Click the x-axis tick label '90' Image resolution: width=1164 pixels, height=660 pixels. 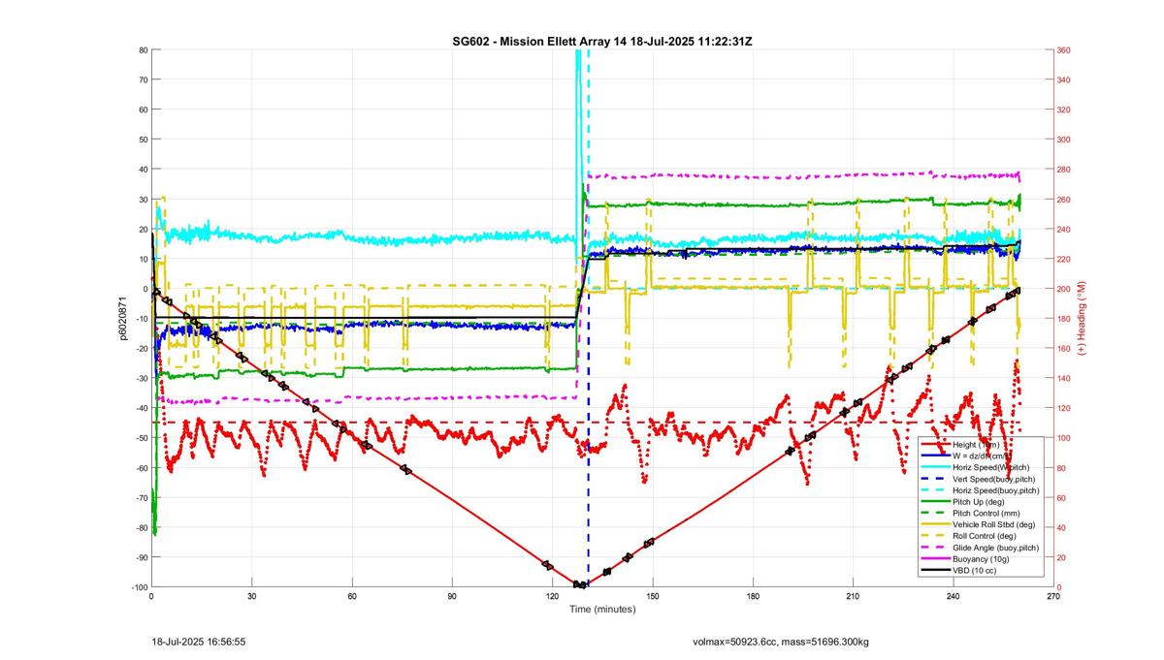pyautogui.click(x=452, y=596)
